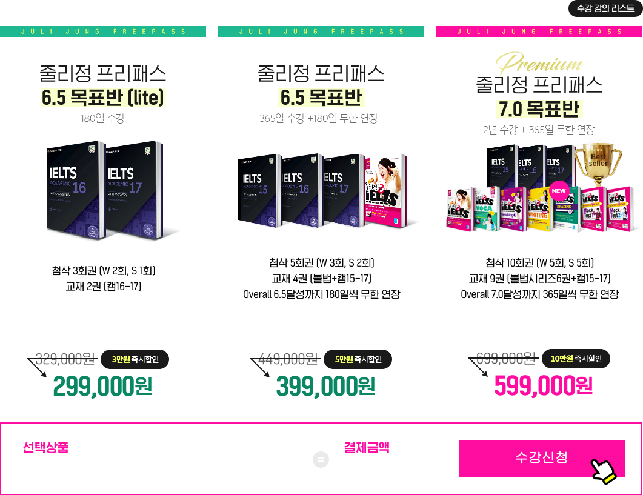Click the pointing hand cursor icon on 수강신청
The width and height of the screenshot is (643, 495).
tap(604, 471)
